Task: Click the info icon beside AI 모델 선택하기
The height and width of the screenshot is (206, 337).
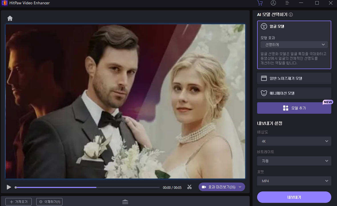Action: coord(291,15)
